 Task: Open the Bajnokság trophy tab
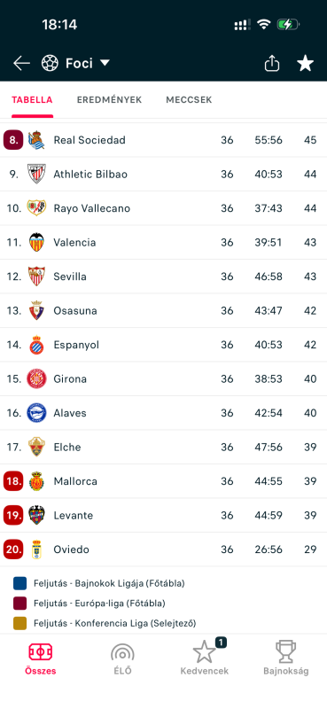click(286, 659)
